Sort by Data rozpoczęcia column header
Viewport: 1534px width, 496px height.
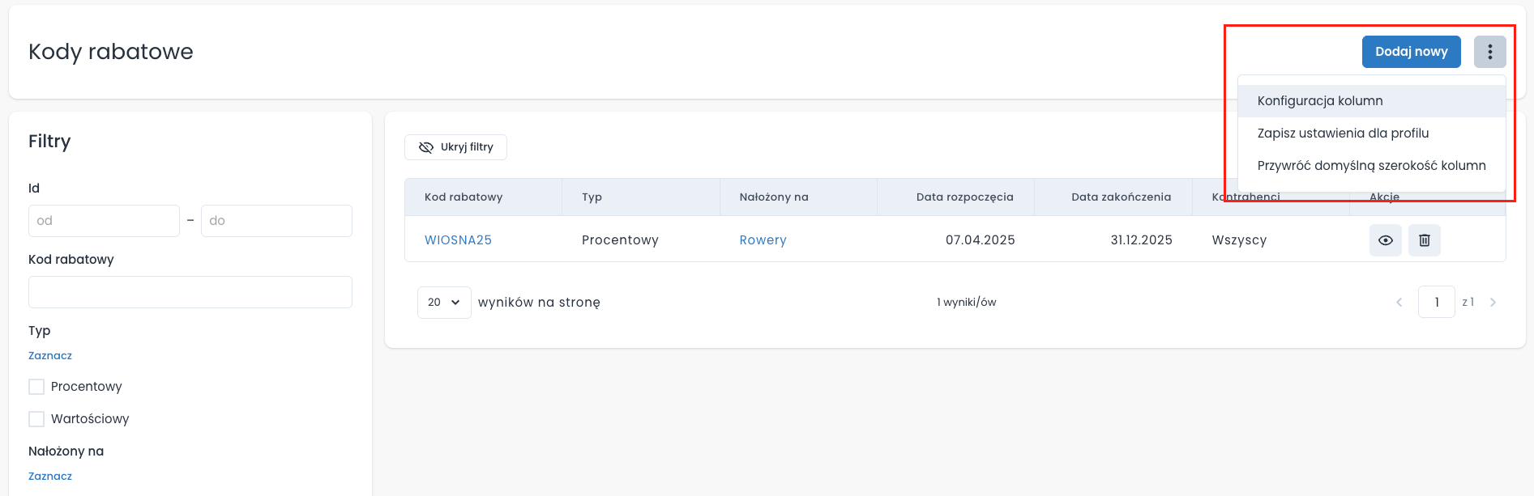point(964,197)
